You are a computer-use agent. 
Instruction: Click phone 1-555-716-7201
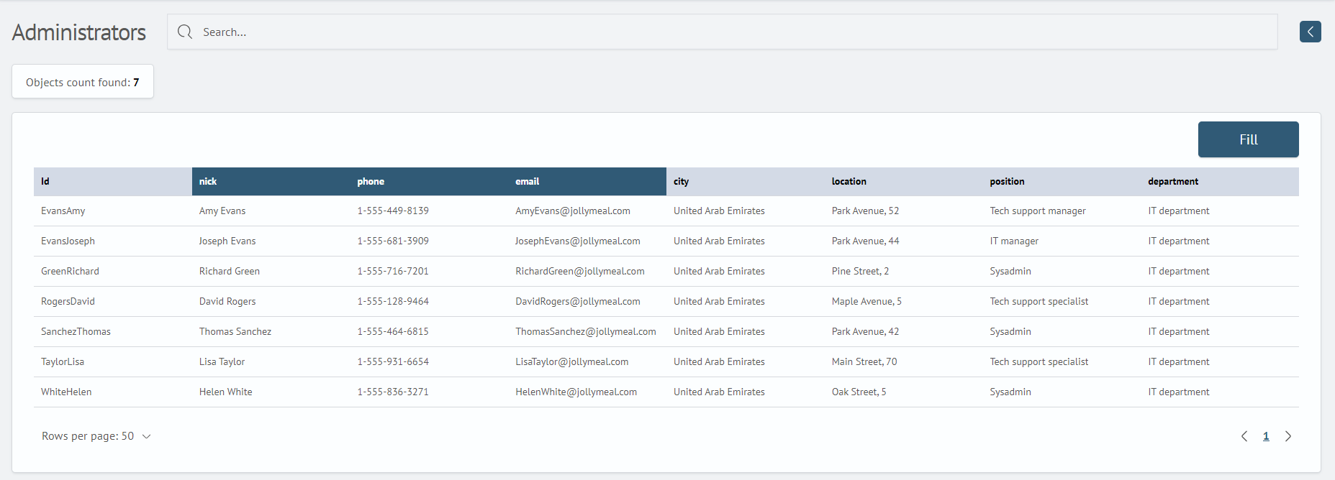coord(393,271)
